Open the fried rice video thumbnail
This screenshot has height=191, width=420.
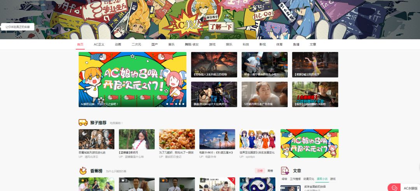point(177,139)
